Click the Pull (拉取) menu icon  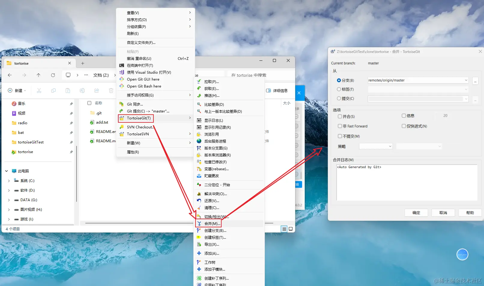tap(199, 81)
